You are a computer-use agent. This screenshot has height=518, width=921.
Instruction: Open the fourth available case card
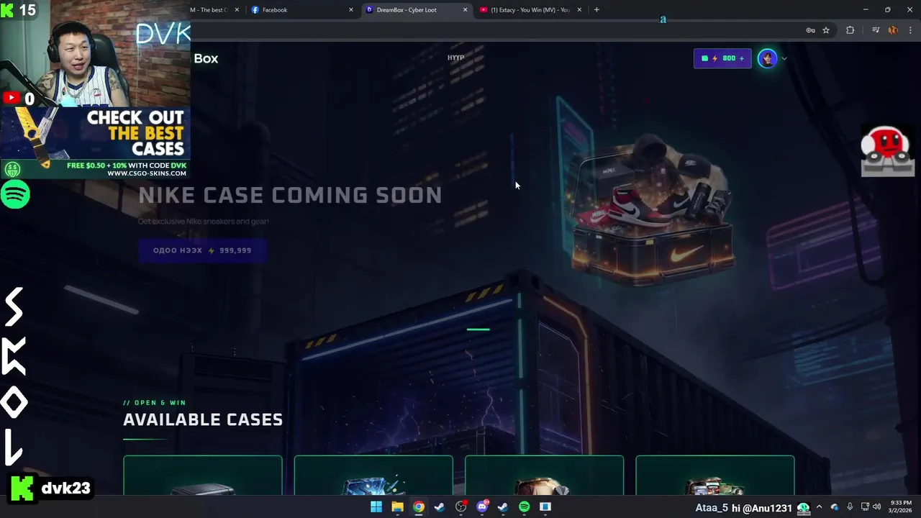[715, 476]
